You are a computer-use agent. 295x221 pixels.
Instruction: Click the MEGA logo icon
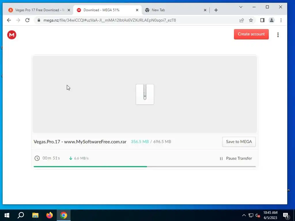click(x=12, y=35)
